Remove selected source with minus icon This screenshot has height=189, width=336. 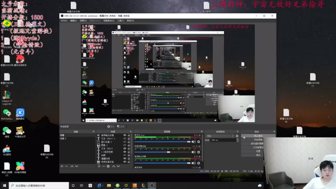103,166
